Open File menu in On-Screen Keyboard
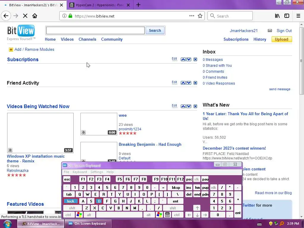304x228 pixels. [x=66, y=172]
